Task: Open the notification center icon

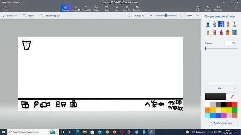Action: coord(236,132)
